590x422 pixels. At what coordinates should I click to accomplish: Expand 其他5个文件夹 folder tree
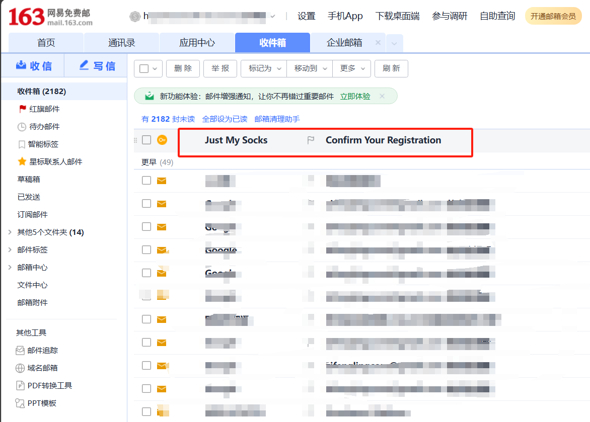point(10,232)
